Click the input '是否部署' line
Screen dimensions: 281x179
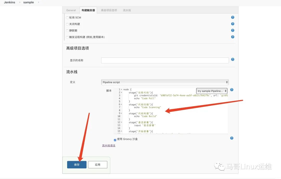145,125
